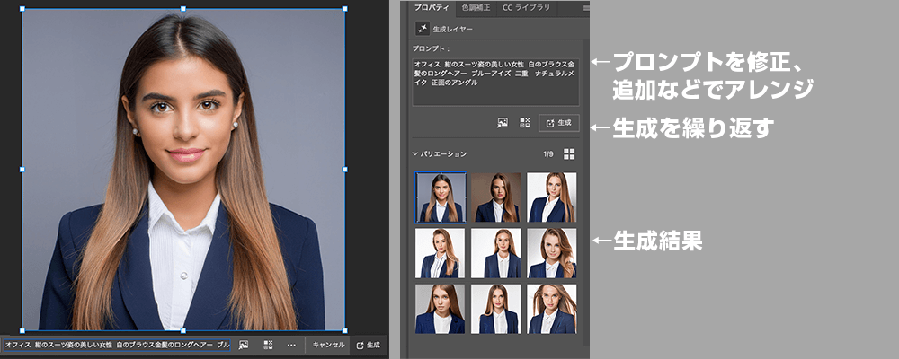The height and width of the screenshot is (359, 899).
Task: Choose the center thumbnail in the variations grid
Action: tap(495, 253)
